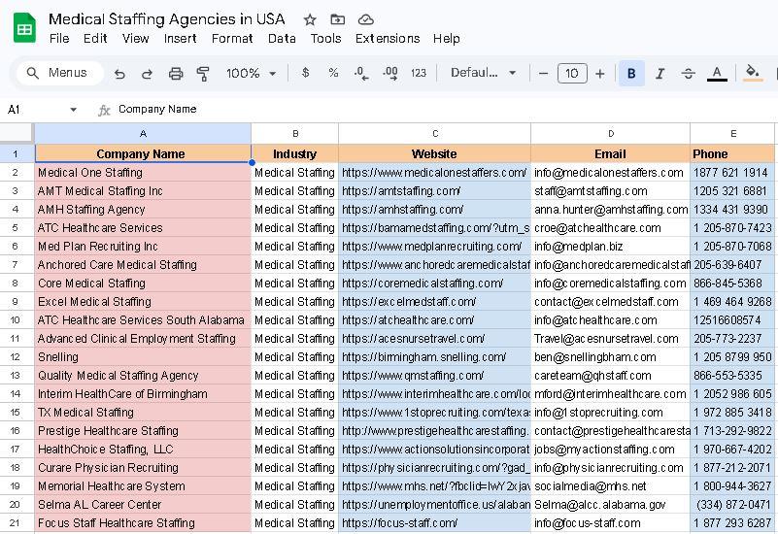Open the Format menu
This screenshot has width=778, height=534.
232,39
